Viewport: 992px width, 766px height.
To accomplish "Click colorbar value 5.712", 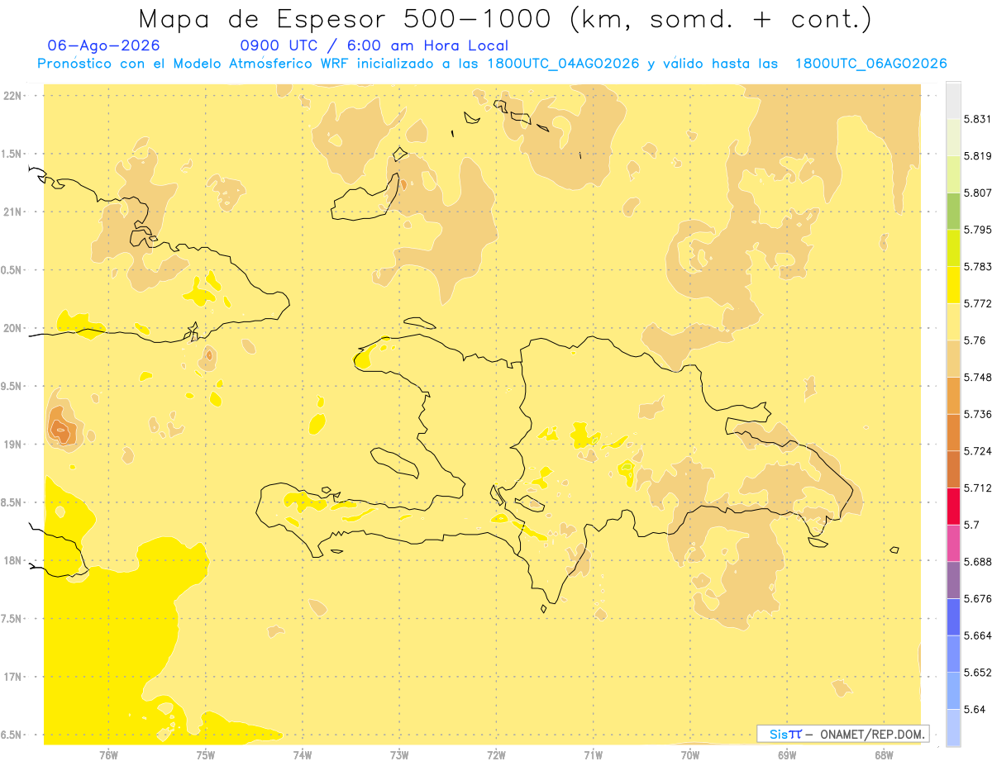I will 977,488.
